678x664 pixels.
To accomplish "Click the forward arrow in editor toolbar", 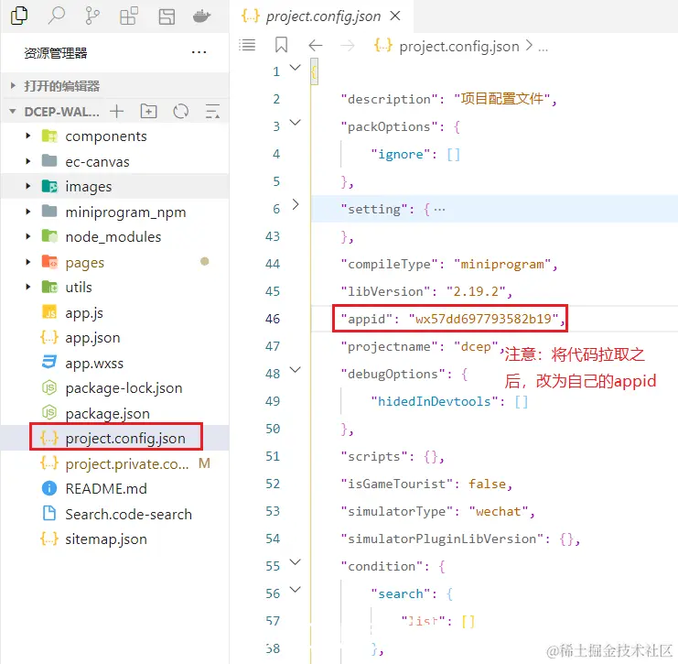I will 347,45.
